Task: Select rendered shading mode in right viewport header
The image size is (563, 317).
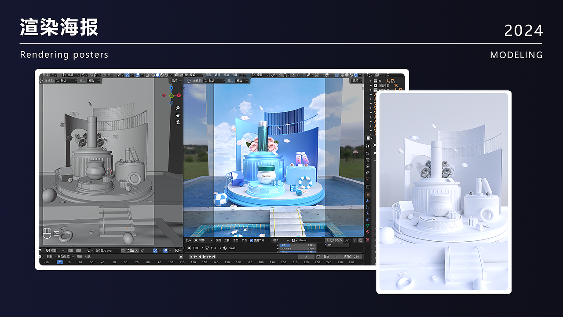Action: pos(355,75)
